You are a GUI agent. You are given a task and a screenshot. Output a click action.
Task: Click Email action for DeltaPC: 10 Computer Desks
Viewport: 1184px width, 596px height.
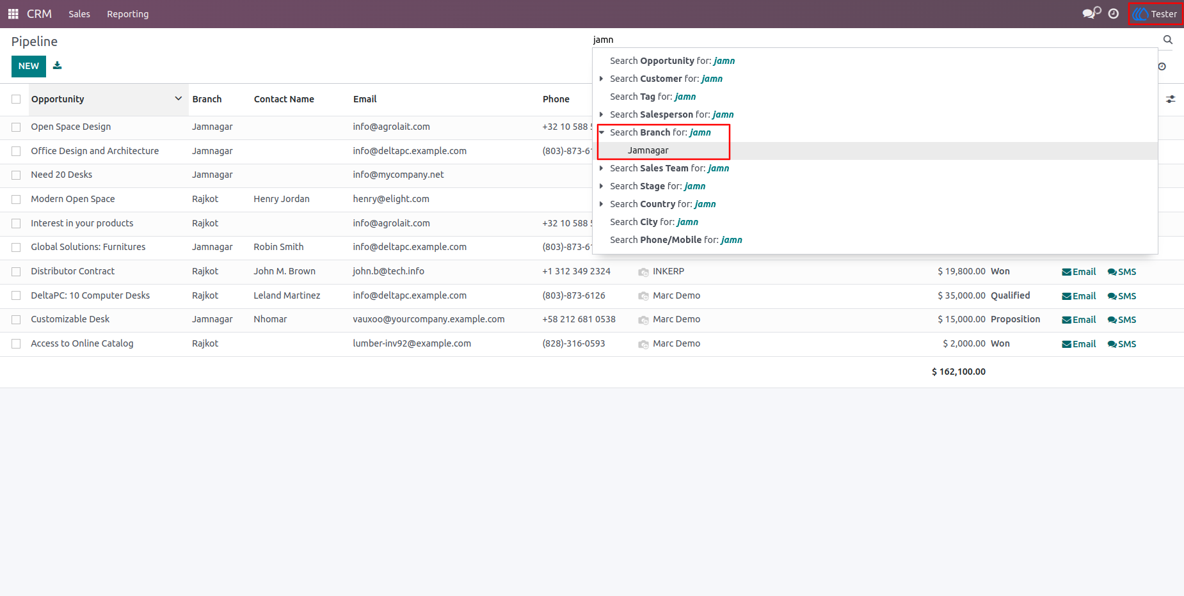(1079, 296)
